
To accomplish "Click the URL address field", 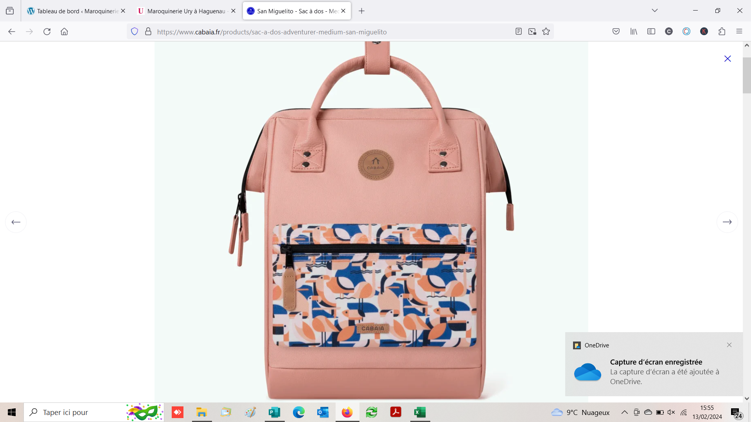I will (x=313, y=32).
